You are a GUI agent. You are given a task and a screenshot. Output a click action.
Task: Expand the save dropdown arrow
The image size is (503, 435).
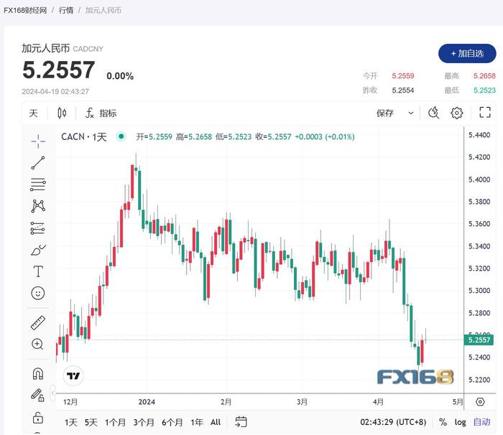click(x=411, y=113)
